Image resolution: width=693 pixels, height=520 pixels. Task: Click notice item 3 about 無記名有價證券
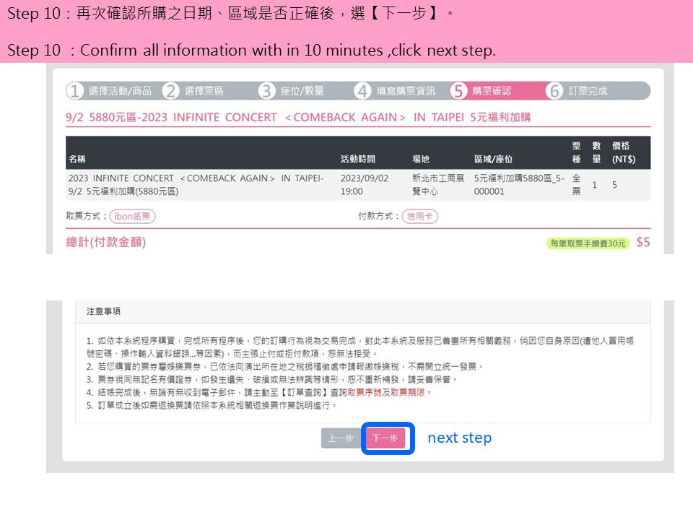pyautogui.click(x=272, y=379)
